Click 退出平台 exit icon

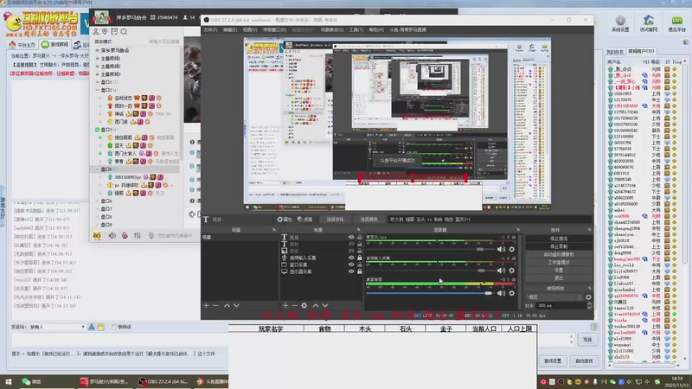(x=676, y=23)
